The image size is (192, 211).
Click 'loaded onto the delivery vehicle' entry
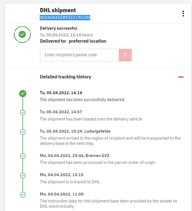point(91,119)
